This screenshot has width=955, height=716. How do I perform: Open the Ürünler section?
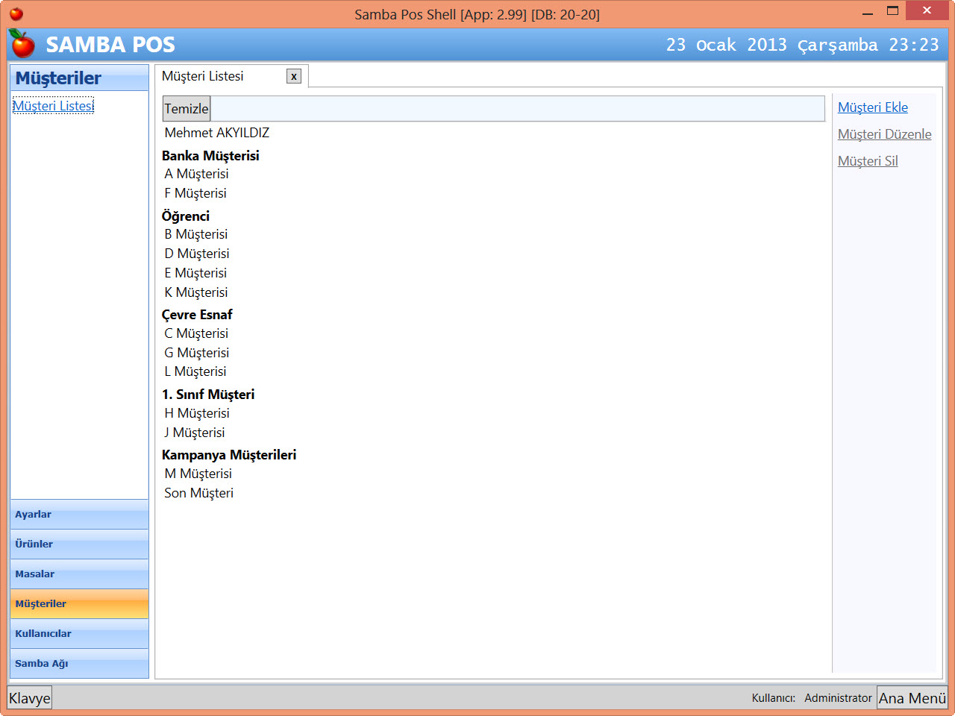pos(79,544)
